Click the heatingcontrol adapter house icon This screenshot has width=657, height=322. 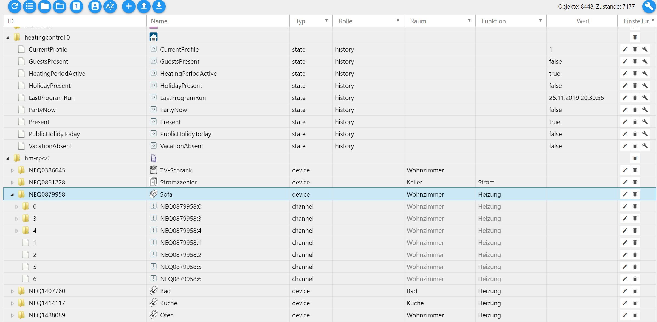[x=153, y=37]
